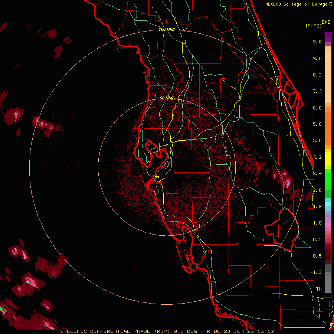This screenshot has width=334, height=334.
Task: Select the 100 NMI range ring label
Action: [x=167, y=29]
